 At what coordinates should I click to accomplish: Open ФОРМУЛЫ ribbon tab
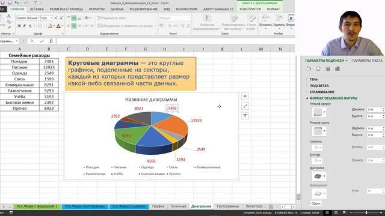(x=96, y=9)
